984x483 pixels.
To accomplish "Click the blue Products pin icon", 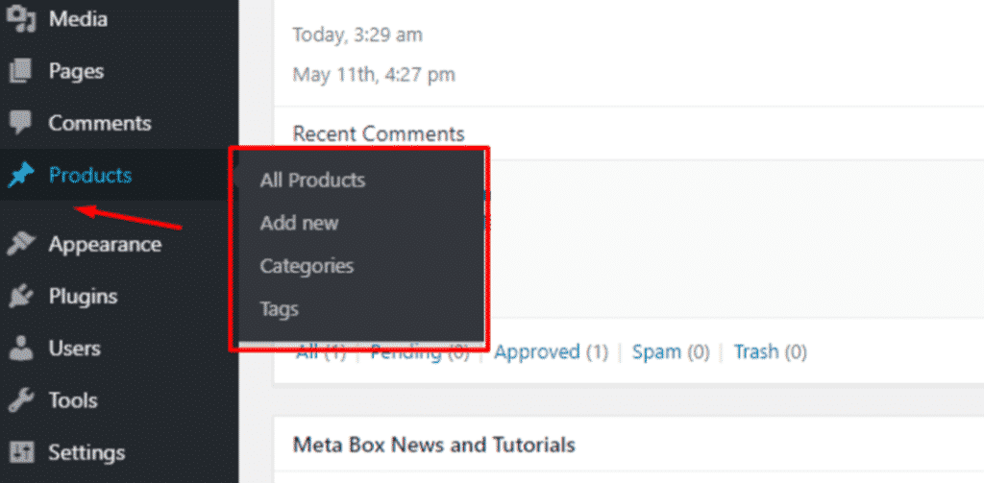I will click(21, 176).
